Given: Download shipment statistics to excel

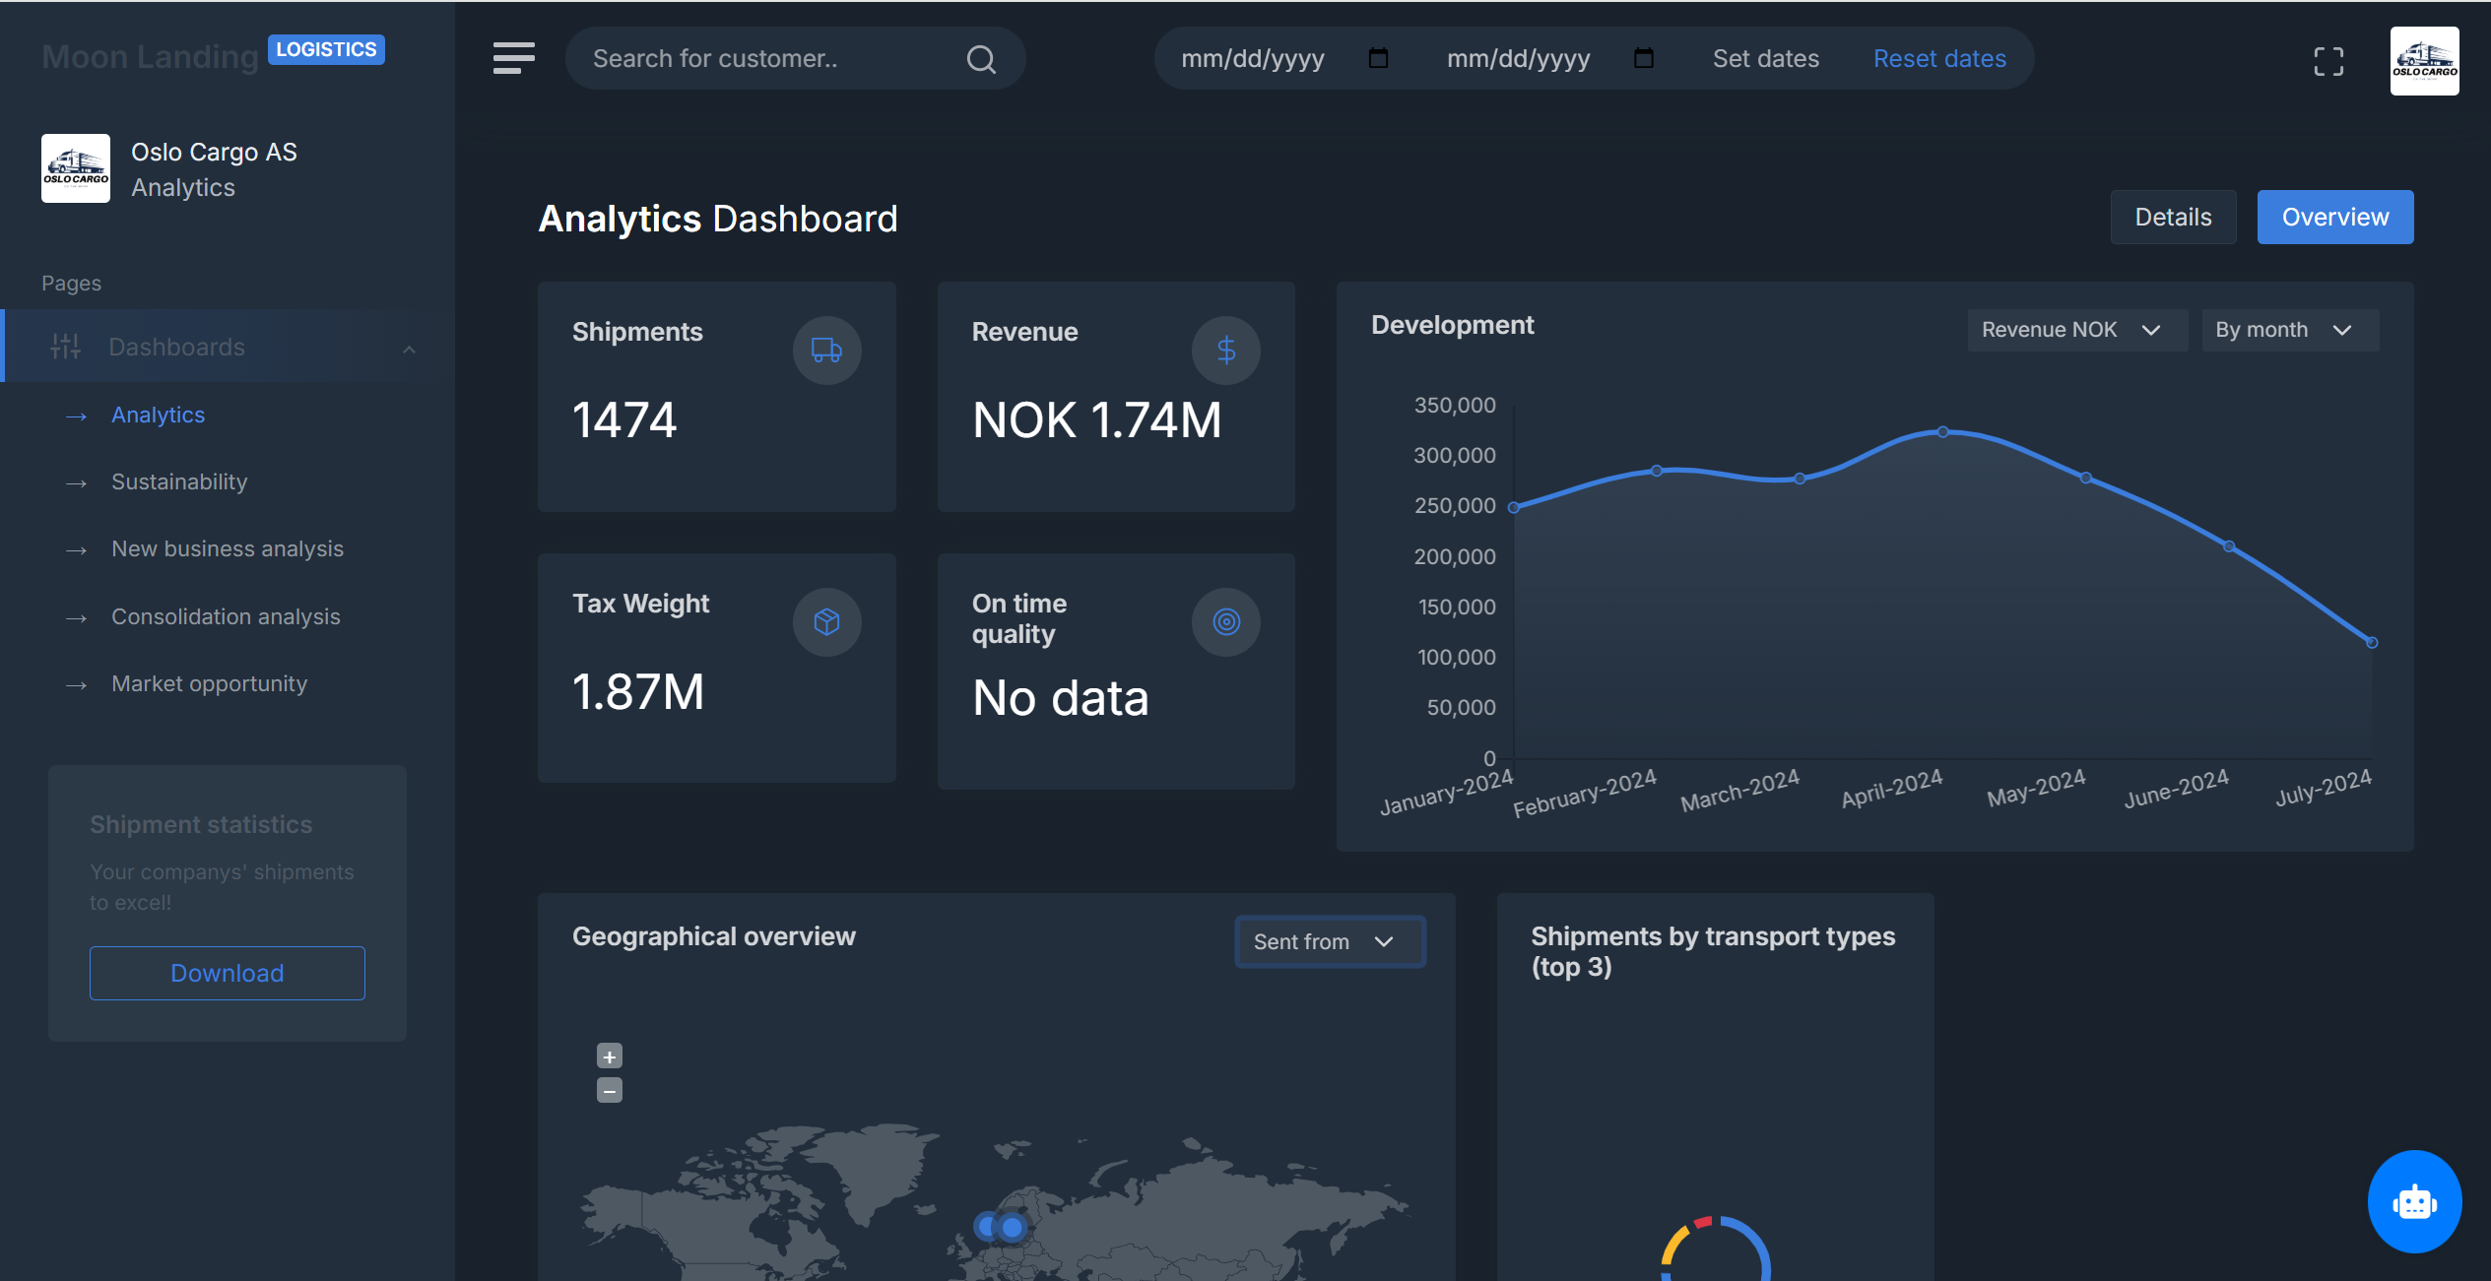Looking at the screenshot, I should [228, 973].
